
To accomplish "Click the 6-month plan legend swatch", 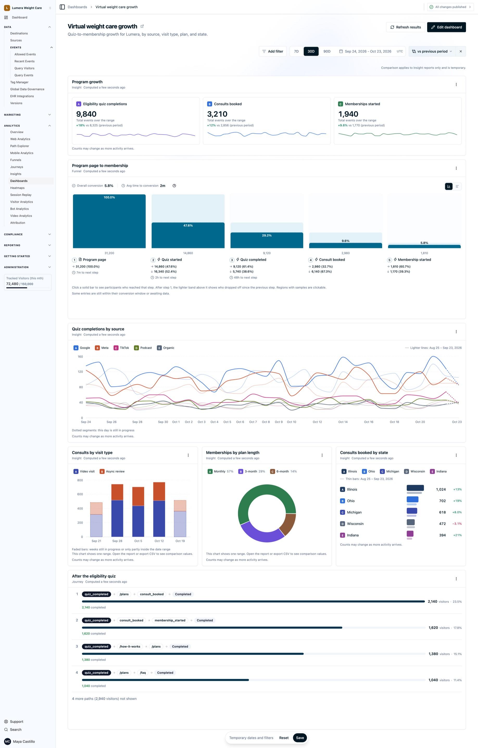I will tap(273, 471).
